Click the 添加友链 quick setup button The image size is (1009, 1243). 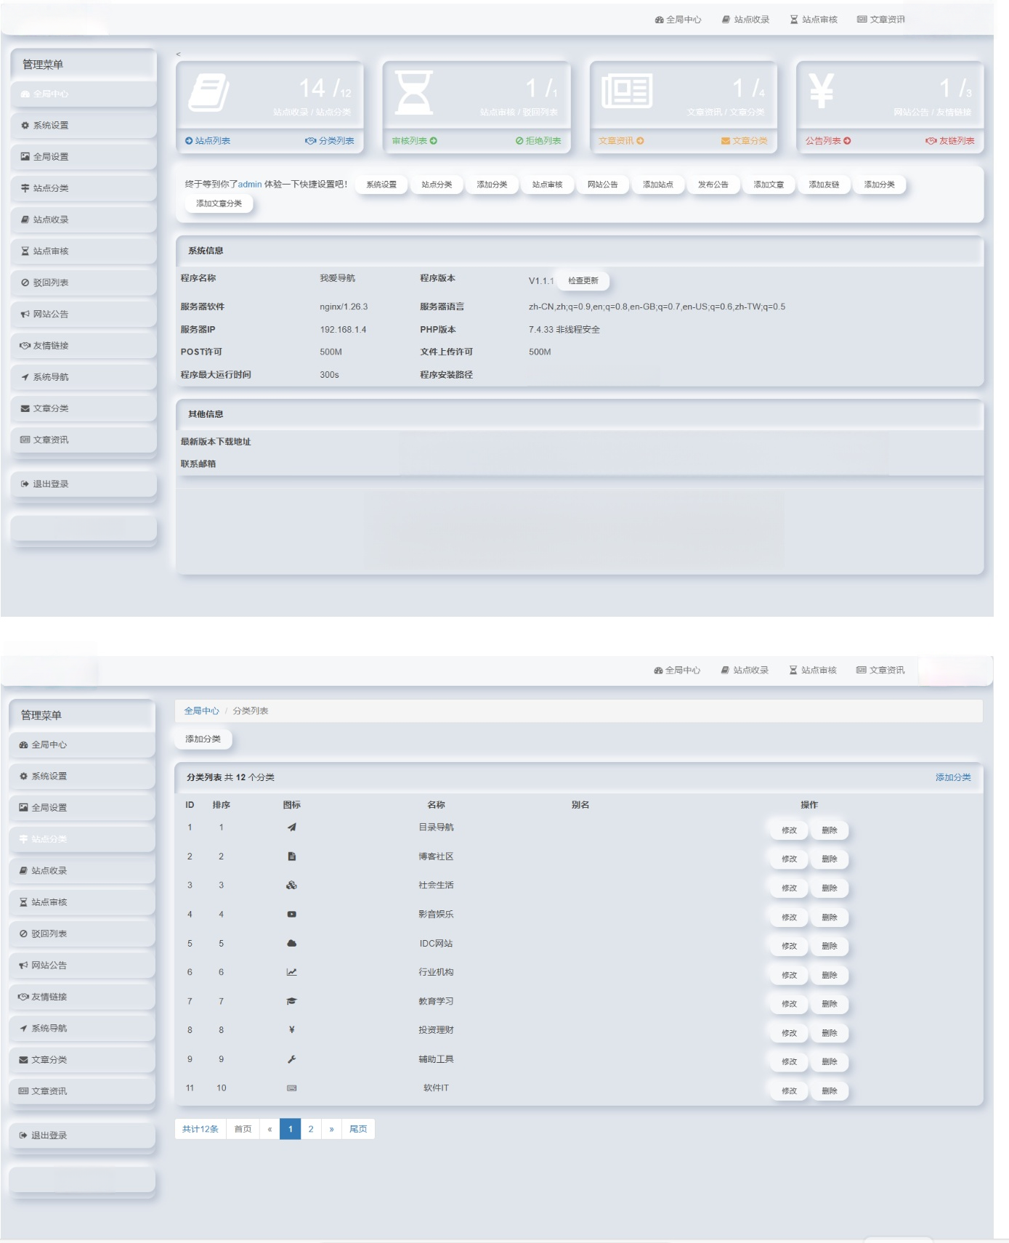tap(824, 185)
